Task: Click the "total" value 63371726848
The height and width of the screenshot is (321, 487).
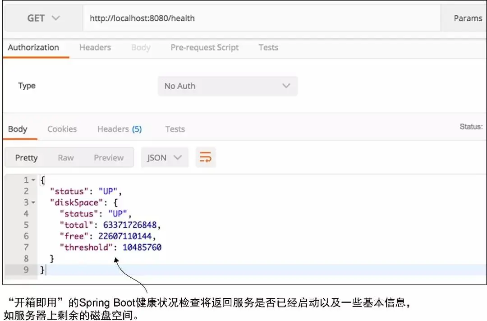Action: tap(130, 225)
